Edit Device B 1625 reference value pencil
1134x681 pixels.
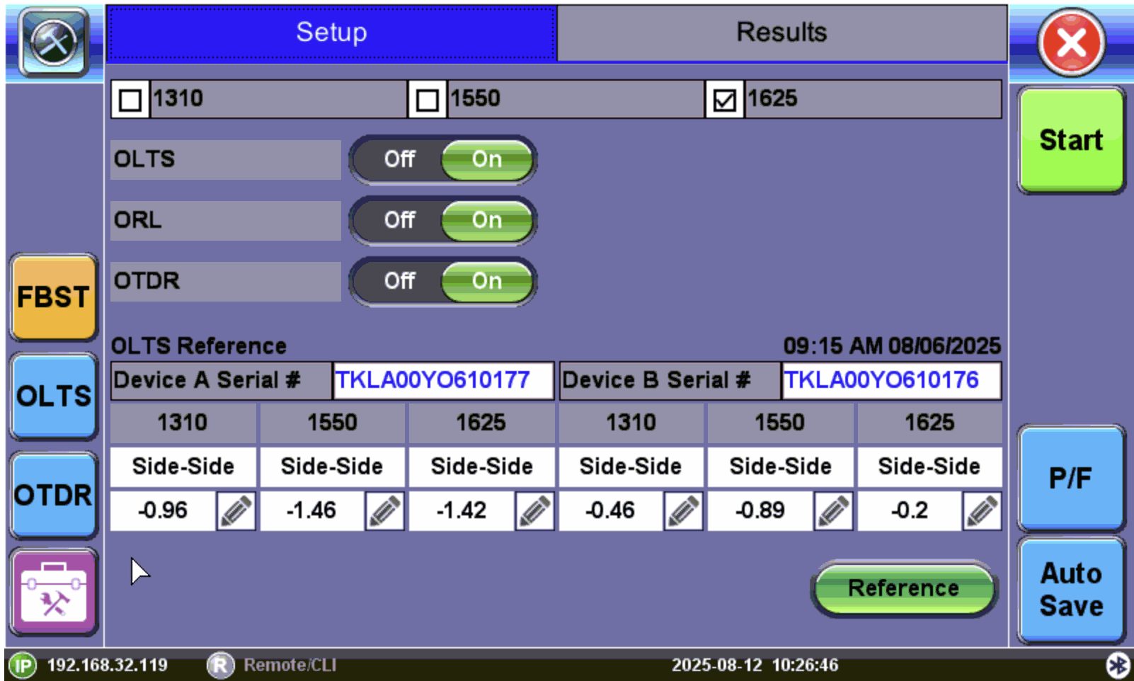[x=983, y=510]
